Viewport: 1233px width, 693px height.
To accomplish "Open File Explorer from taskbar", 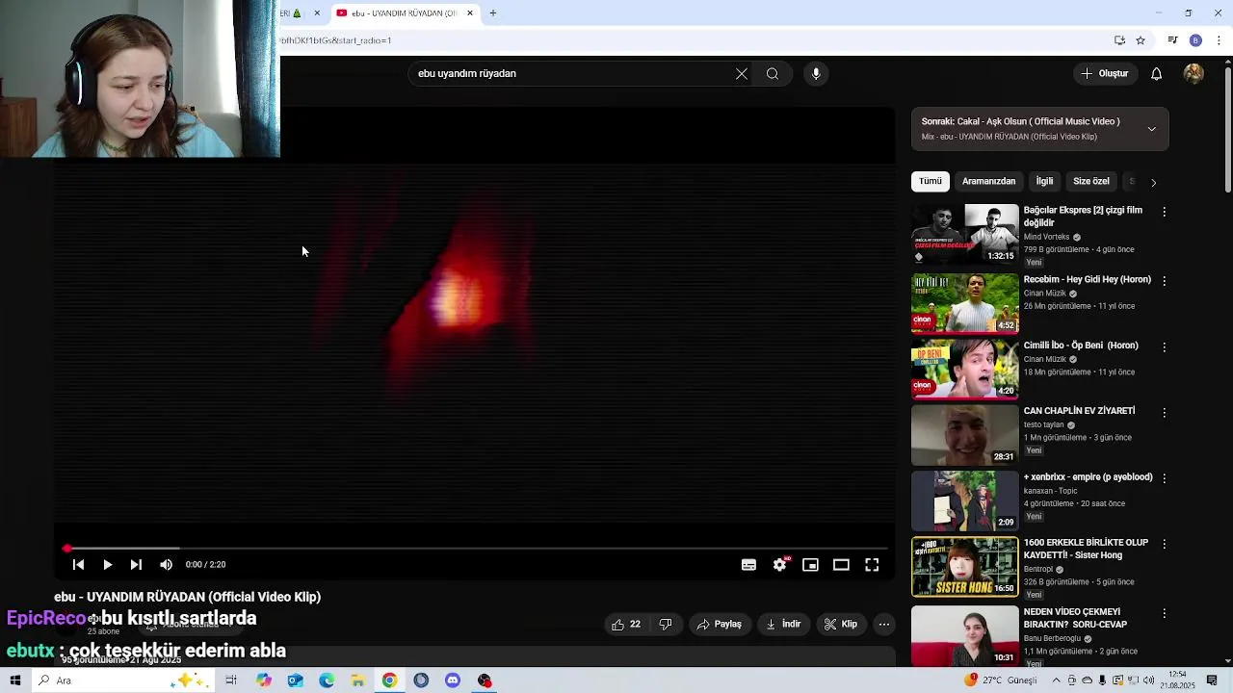I will coord(357,680).
